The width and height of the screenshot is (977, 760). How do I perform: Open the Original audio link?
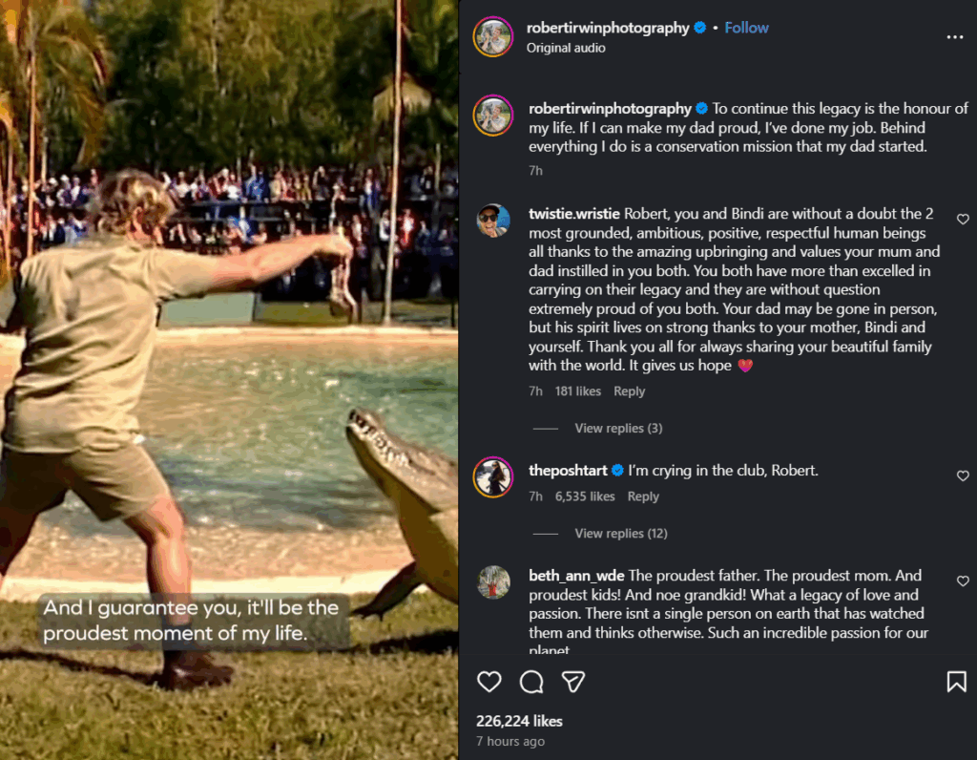click(566, 48)
